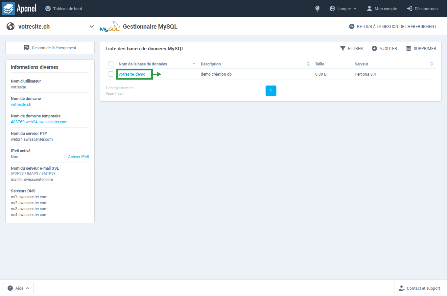This screenshot has height=296, width=447.
Task: Click the Apanel logo icon
Action: coord(9,9)
